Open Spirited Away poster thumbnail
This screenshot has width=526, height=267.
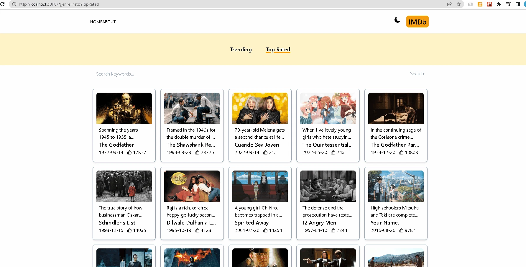pos(260,186)
